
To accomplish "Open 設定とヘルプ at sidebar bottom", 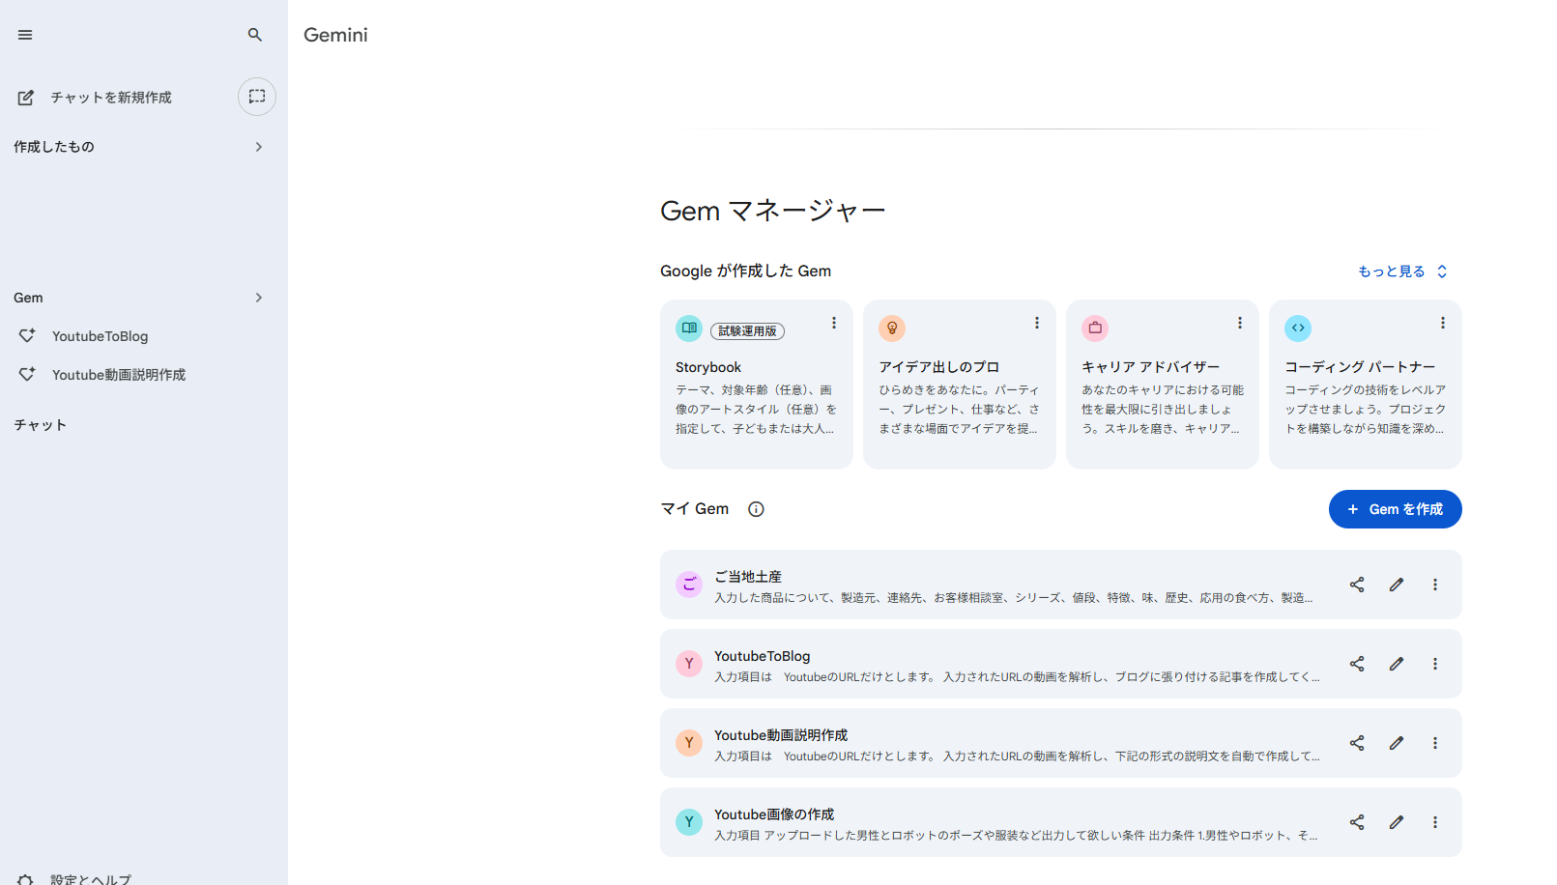I will point(89,878).
